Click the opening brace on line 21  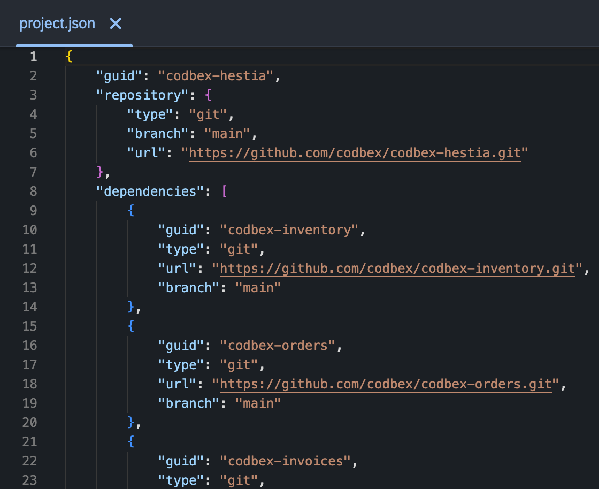pyautogui.click(x=131, y=441)
